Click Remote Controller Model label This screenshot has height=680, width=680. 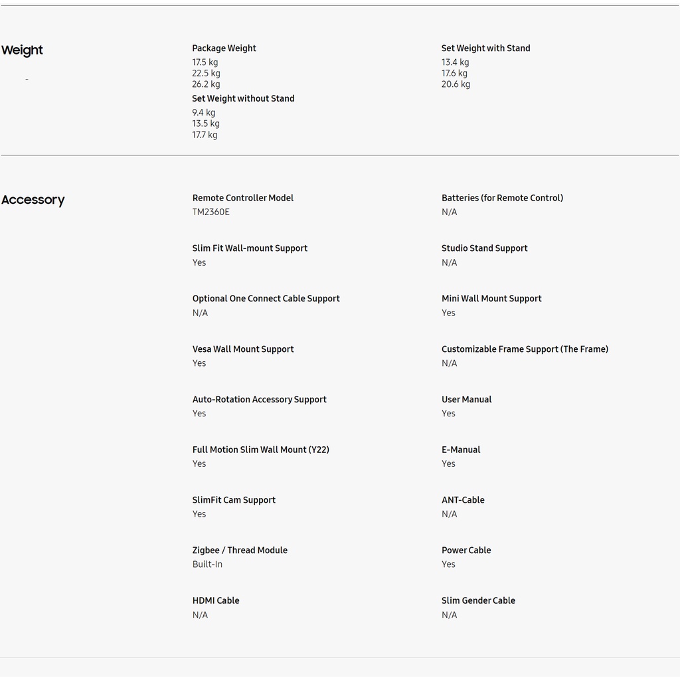click(x=243, y=198)
